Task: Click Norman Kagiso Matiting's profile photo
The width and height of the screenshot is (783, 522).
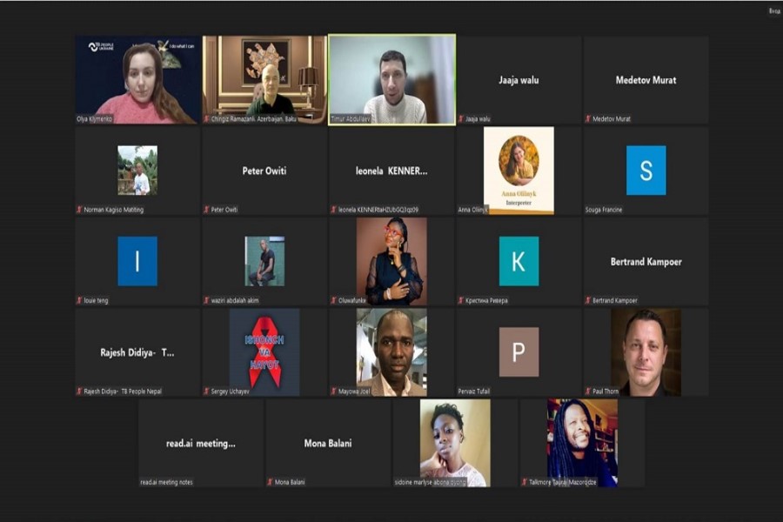Action: (137, 171)
